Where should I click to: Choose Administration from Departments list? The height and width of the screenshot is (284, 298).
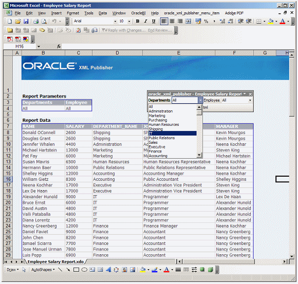tap(172, 111)
